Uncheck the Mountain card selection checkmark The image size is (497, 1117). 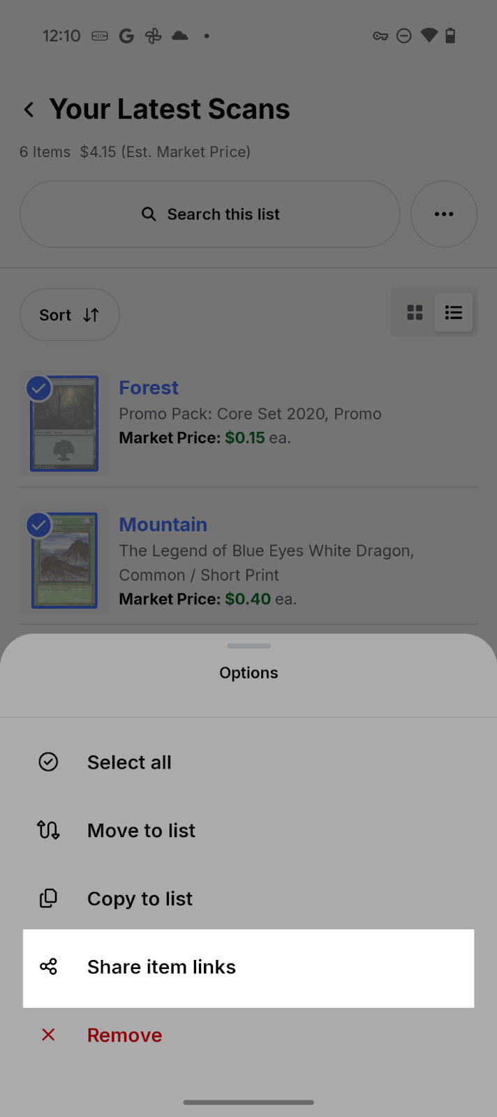[39, 525]
